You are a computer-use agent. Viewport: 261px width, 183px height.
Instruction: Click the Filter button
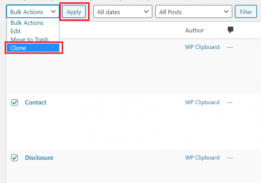pyautogui.click(x=246, y=12)
